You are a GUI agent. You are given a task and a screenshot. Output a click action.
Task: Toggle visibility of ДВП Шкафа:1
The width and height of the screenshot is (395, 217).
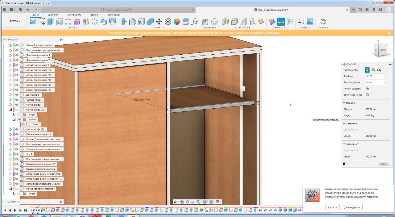17,95
